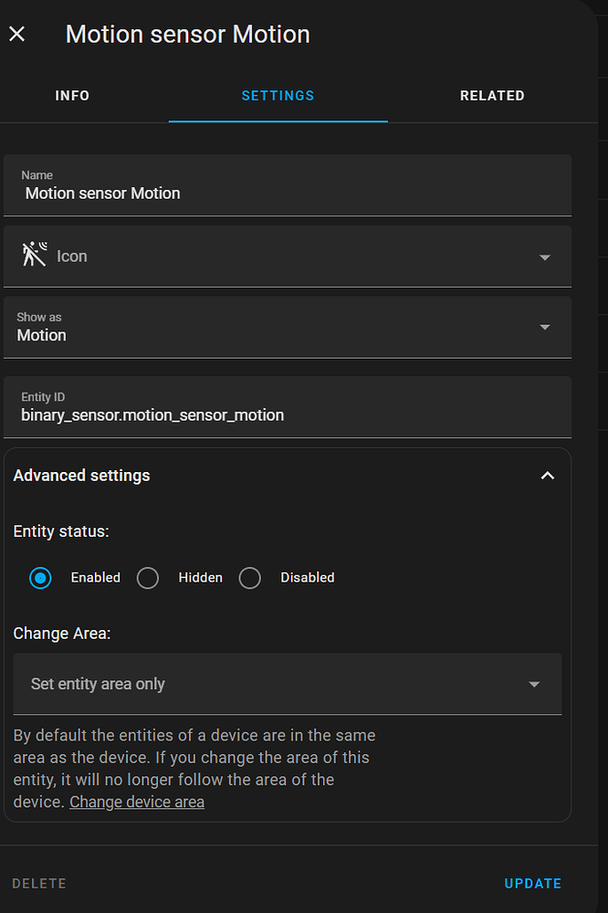608x913 pixels.
Task: Follow the Change device area link
Action: [137, 803]
